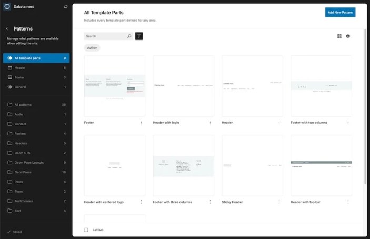Viewport: 370px width, 239px height.
Task: Open the Sticky Header thumbnail
Action: click(253, 165)
